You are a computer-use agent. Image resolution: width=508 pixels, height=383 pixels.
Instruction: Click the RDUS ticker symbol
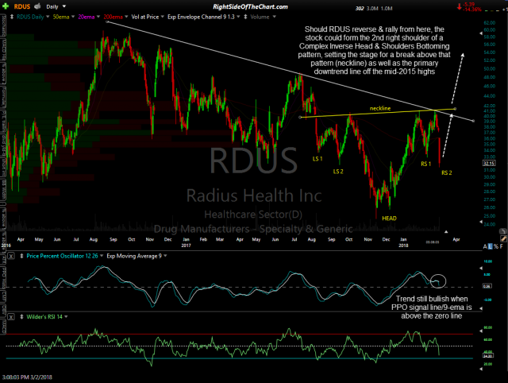pos(22,6)
